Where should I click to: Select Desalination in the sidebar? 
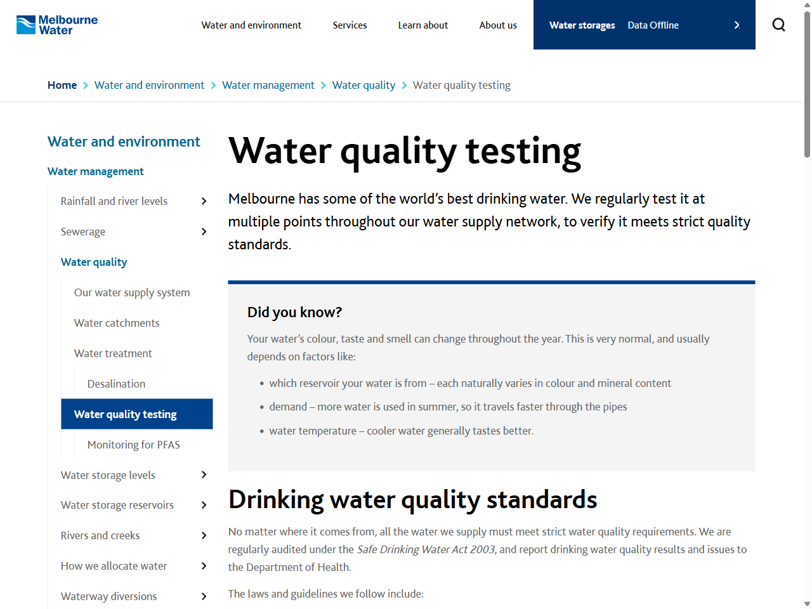pyautogui.click(x=116, y=383)
